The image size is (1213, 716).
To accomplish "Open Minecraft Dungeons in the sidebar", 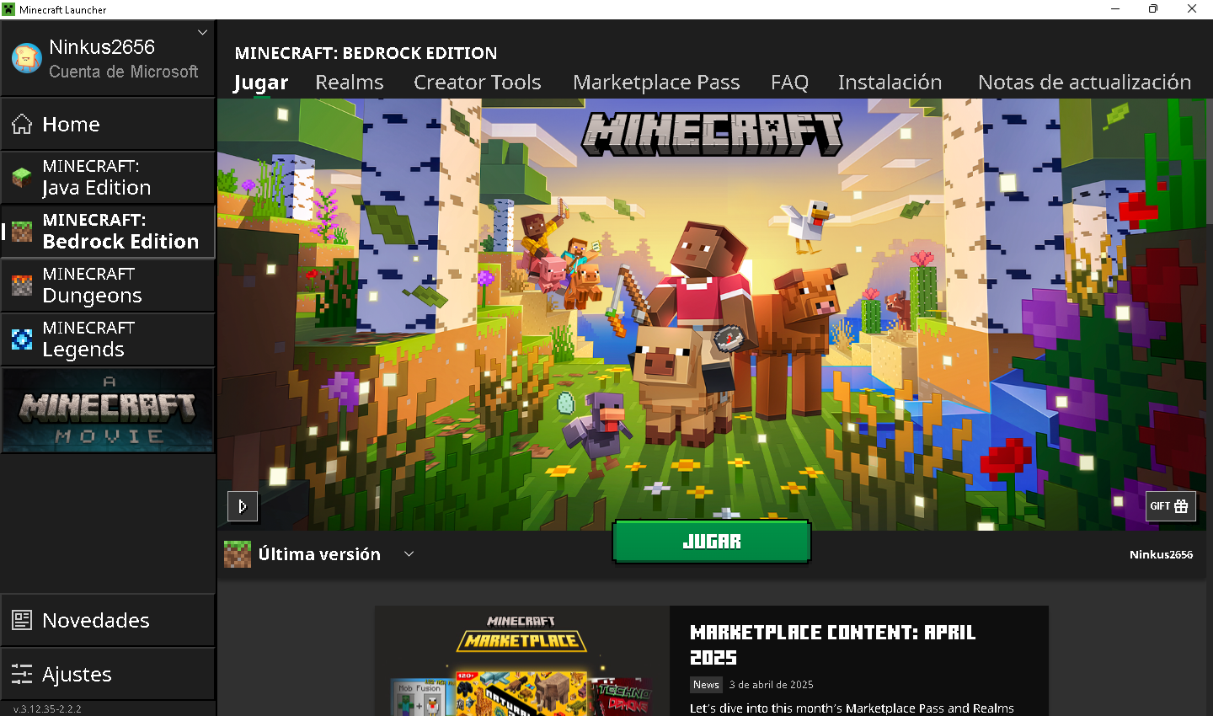I will pos(108,285).
